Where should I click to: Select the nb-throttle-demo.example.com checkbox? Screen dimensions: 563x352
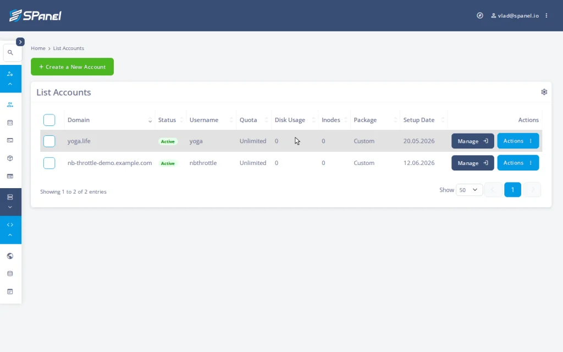tap(49, 163)
